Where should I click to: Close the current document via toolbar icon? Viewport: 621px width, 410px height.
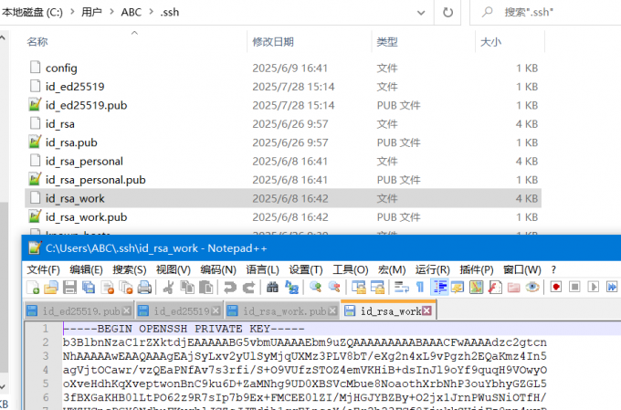[x=108, y=288]
